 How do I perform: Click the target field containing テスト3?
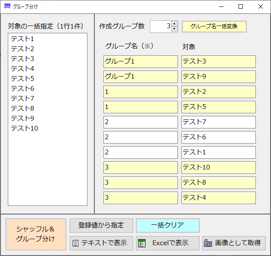point(218,61)
